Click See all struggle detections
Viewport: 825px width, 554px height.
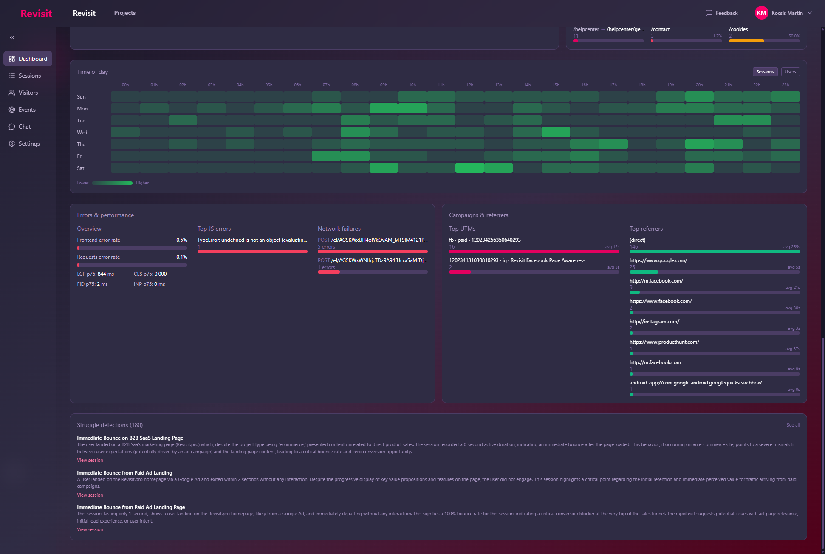pos(793,425)
